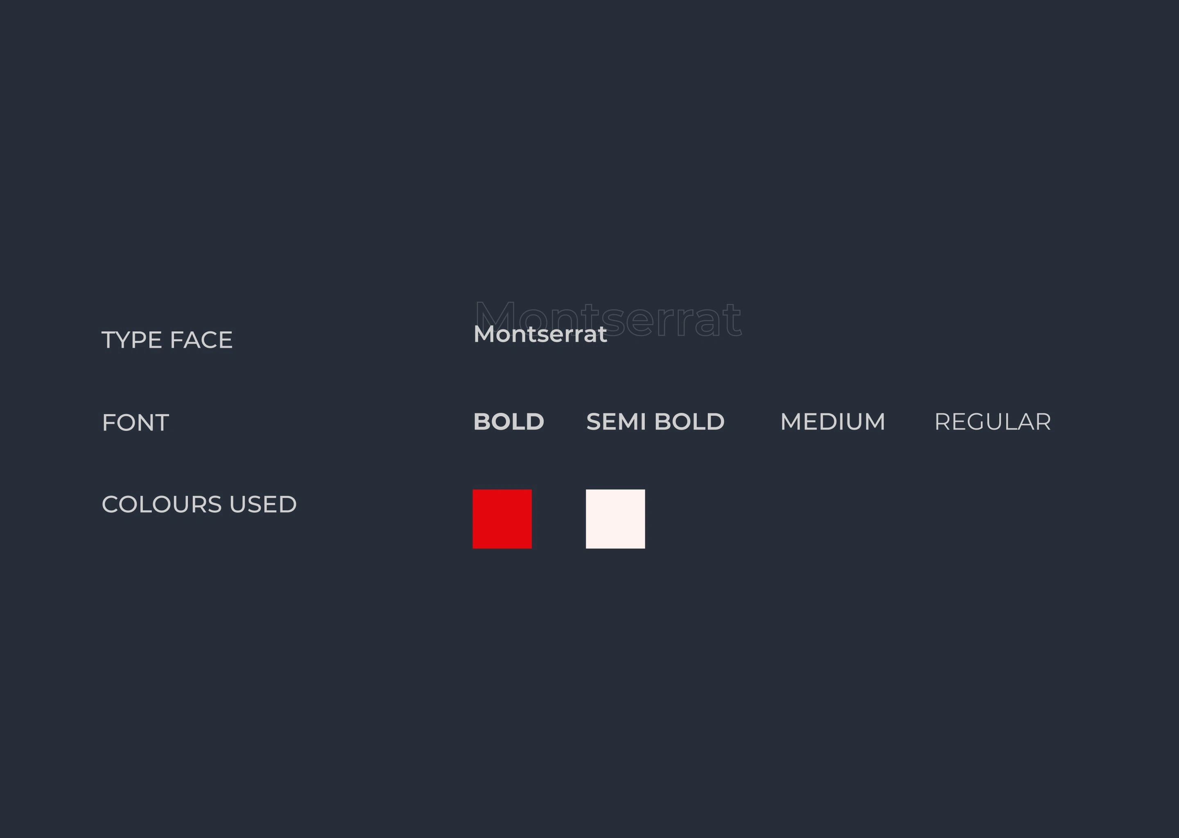Choose the REGULAR font weight
This screenshot has width=1179, height=838.
point(993,421)
